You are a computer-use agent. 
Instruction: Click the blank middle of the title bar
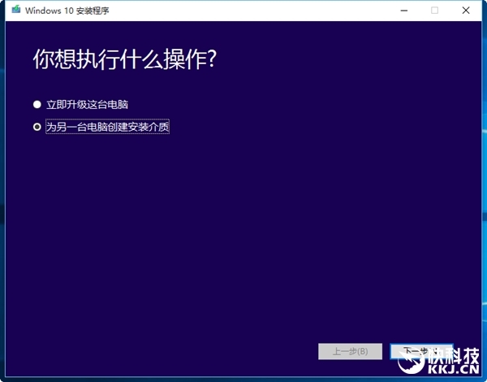[243, 11]
